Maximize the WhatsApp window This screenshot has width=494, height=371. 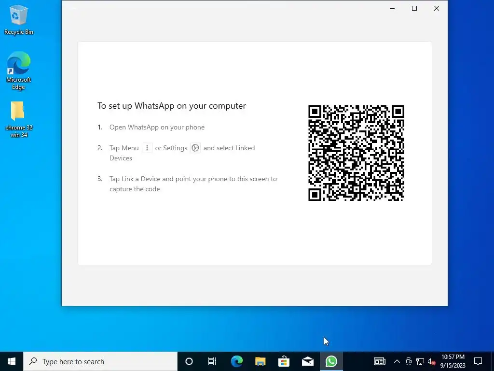point(414,9)
